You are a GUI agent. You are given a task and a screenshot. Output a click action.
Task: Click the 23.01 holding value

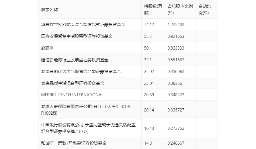[x=149, y=83]
